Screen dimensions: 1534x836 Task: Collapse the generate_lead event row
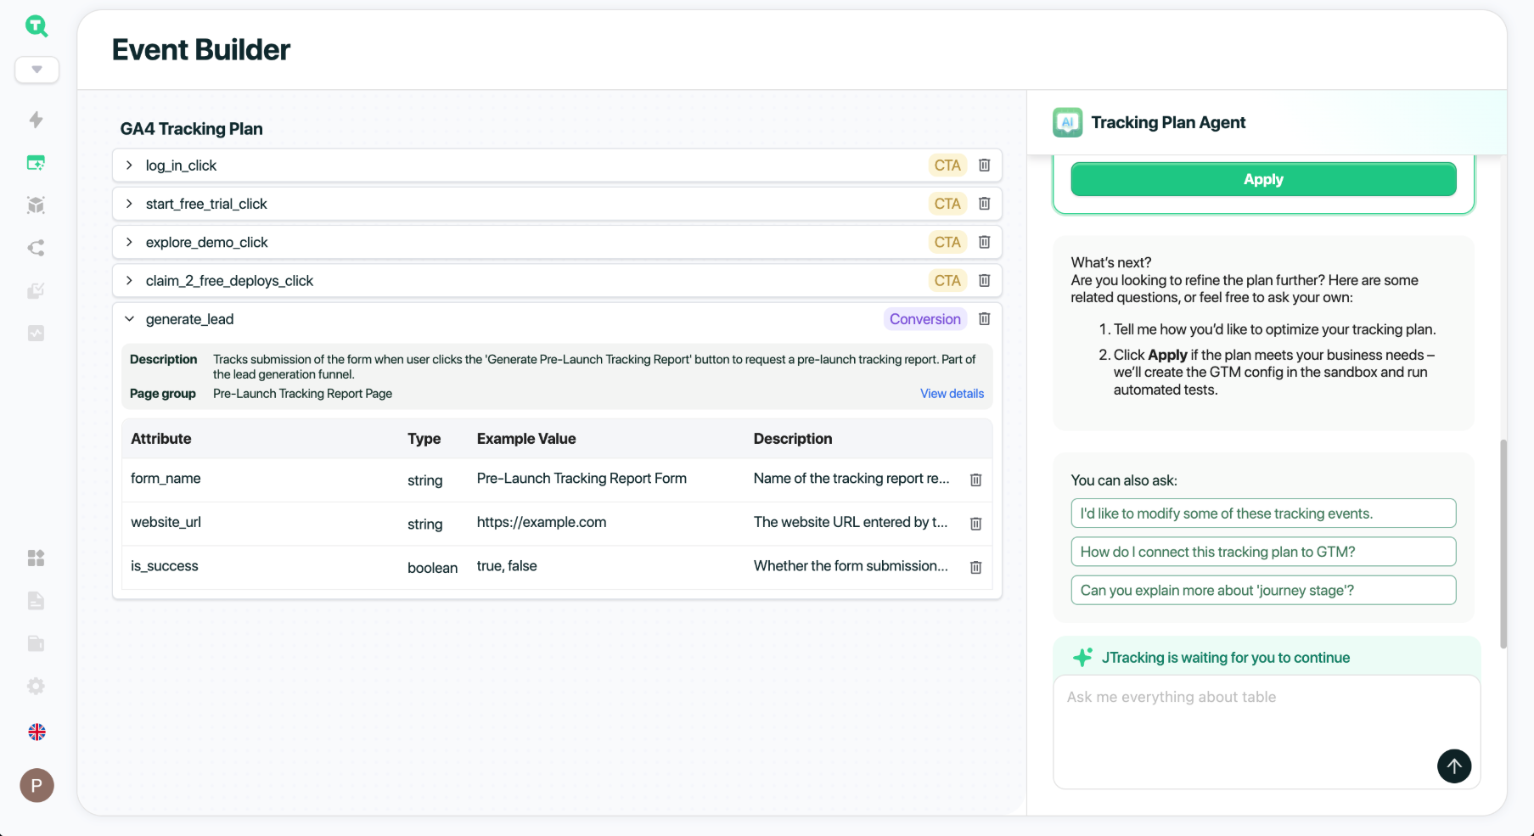click(129, 319)
